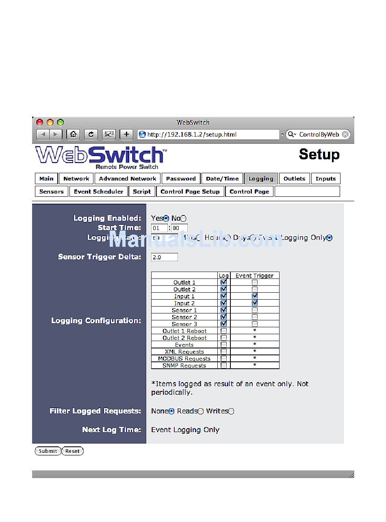The width and height of the screenshot is (386, 522).
Task: Toggle the Event Trigger checkbox for Outlet 1
Action: point(254,282)
